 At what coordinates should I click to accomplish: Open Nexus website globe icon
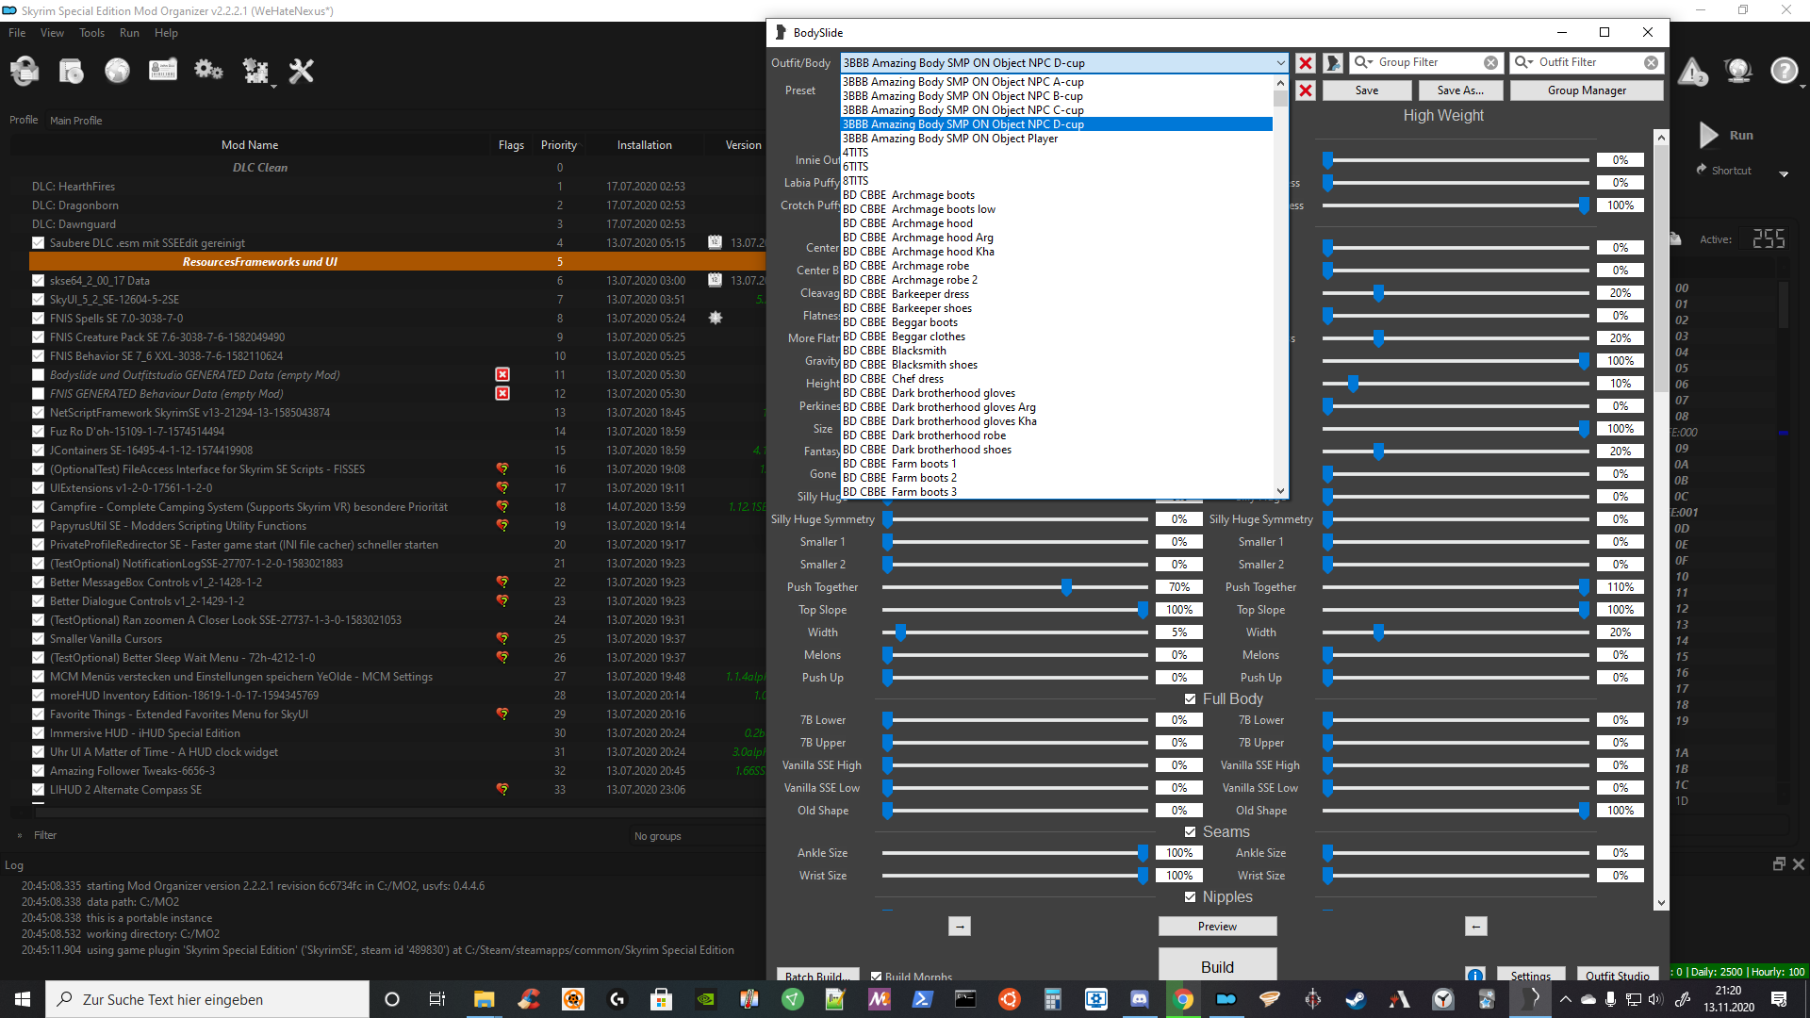coord(117,71)
